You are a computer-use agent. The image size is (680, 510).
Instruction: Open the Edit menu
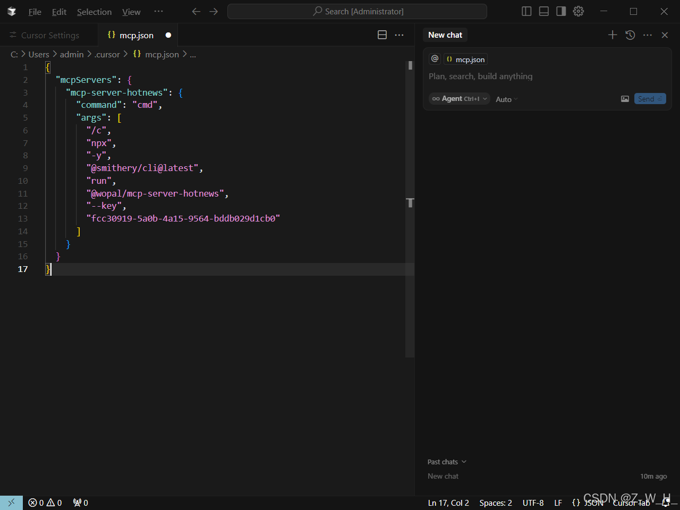point(59,12)
